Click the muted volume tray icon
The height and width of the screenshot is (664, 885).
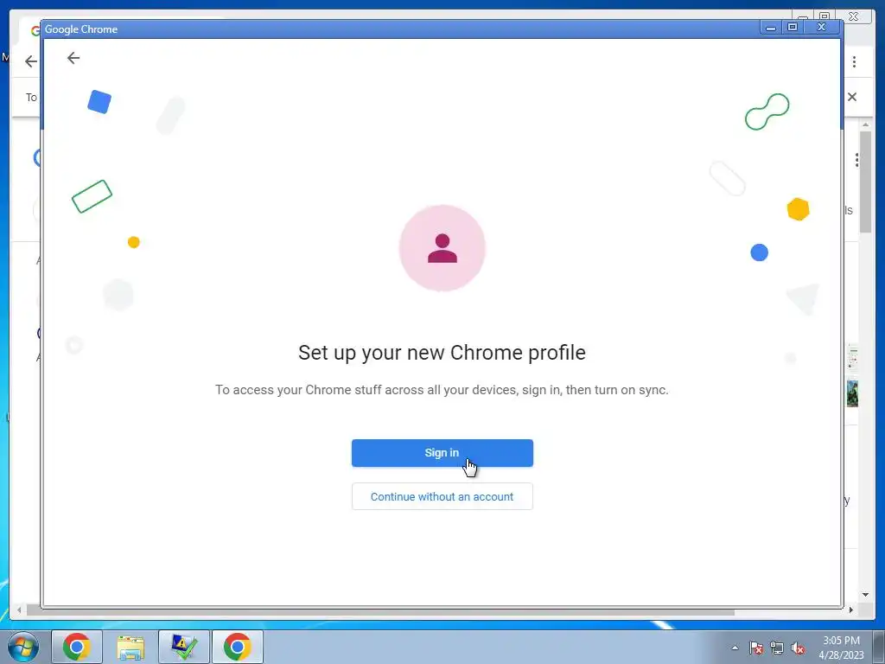click(x=798, y=648)
